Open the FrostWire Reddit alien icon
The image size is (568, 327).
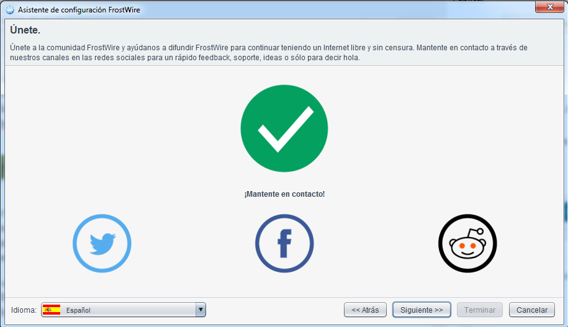tap(467, 243)
